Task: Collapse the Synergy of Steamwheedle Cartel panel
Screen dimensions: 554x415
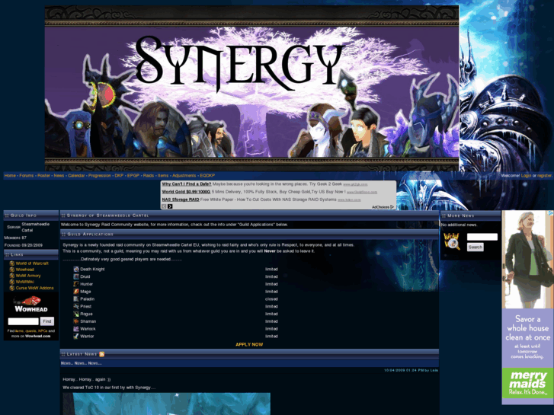Action: click(x=63, y=215)
